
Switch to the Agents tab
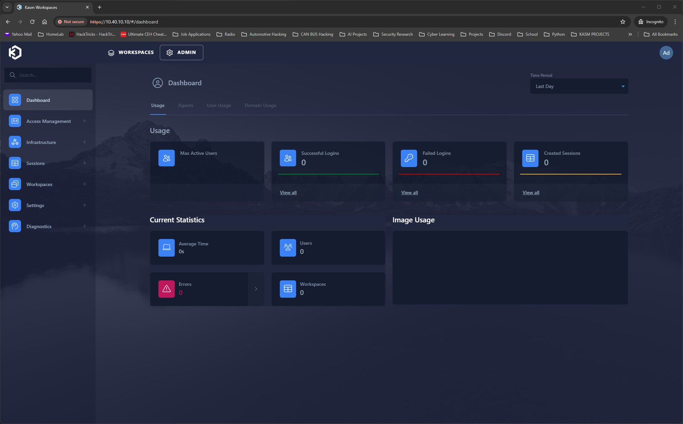point(185,105)
